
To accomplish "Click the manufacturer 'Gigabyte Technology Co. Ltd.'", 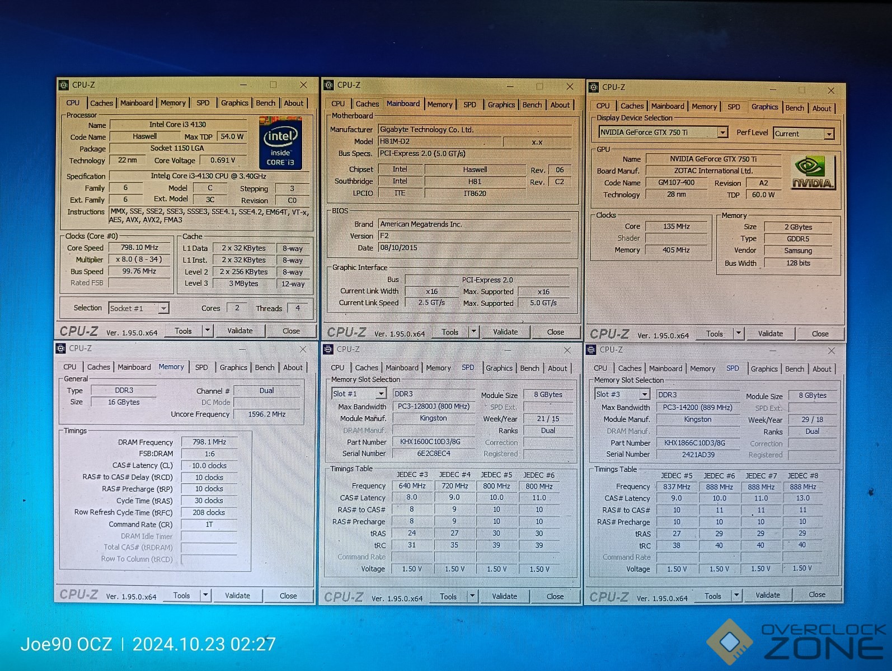I will coord(427,130).
